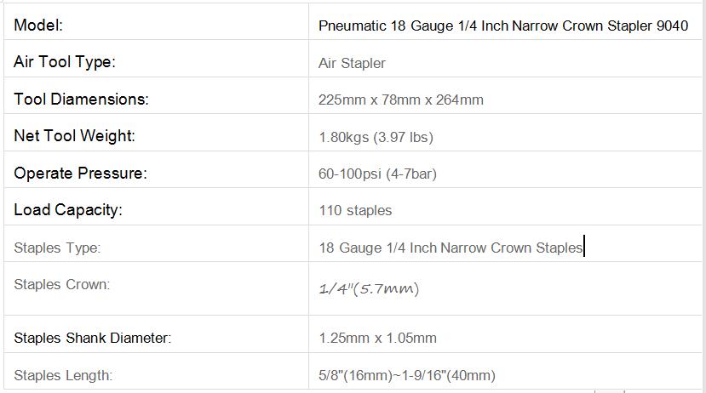Screen dimensions: 706x393
Task: Click the Operate Pressure label
Action: tap(80, 174)
